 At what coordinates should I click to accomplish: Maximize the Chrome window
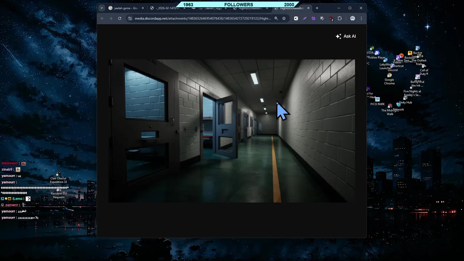pyautogui.click(x=350, y=8)
